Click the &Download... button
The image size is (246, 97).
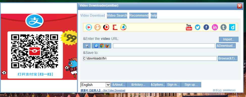(226, 46)
